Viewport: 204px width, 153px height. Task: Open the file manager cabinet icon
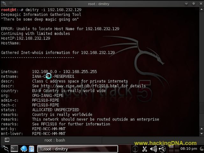pos(32,149)
